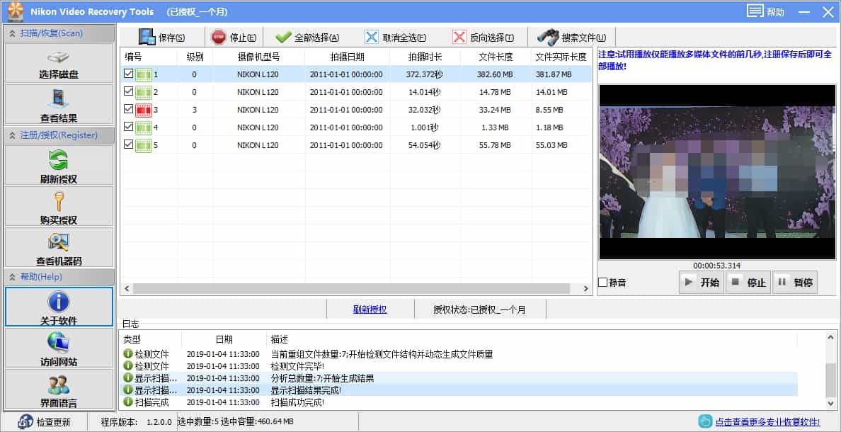Click file list horizontal scrollbar left arrow
Screen dimensions: 841x432
[127, 289]
